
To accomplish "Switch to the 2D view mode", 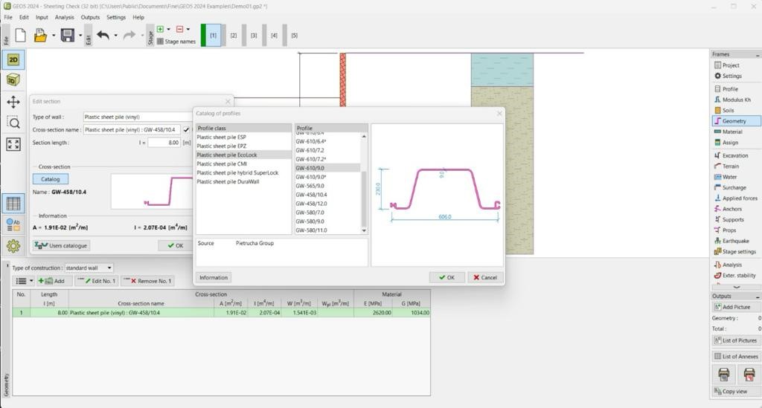I will (x=13, y=60).
